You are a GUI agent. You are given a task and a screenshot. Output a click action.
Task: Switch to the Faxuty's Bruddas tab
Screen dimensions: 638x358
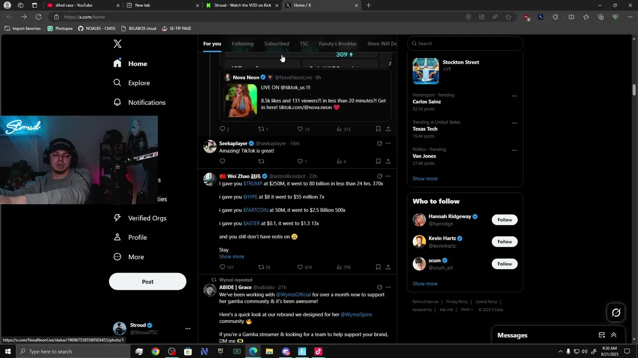click(x=338, y=44)
